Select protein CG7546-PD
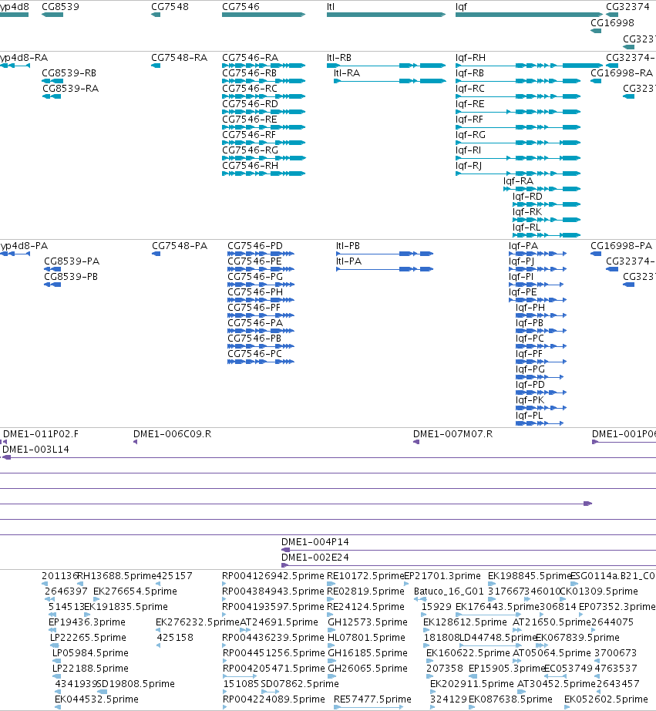Screen dimensions: 656x711 (255, 246)
